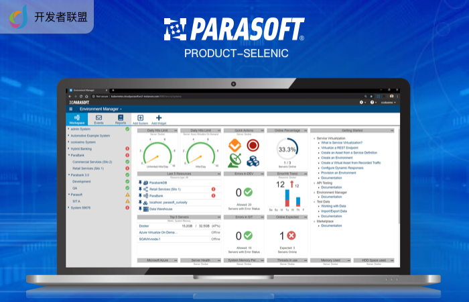The width and height of the screenshot is (469, 302).
Task: Toggle pin beside Retail Services (Silo 1) resource
Action: point(140,189)
